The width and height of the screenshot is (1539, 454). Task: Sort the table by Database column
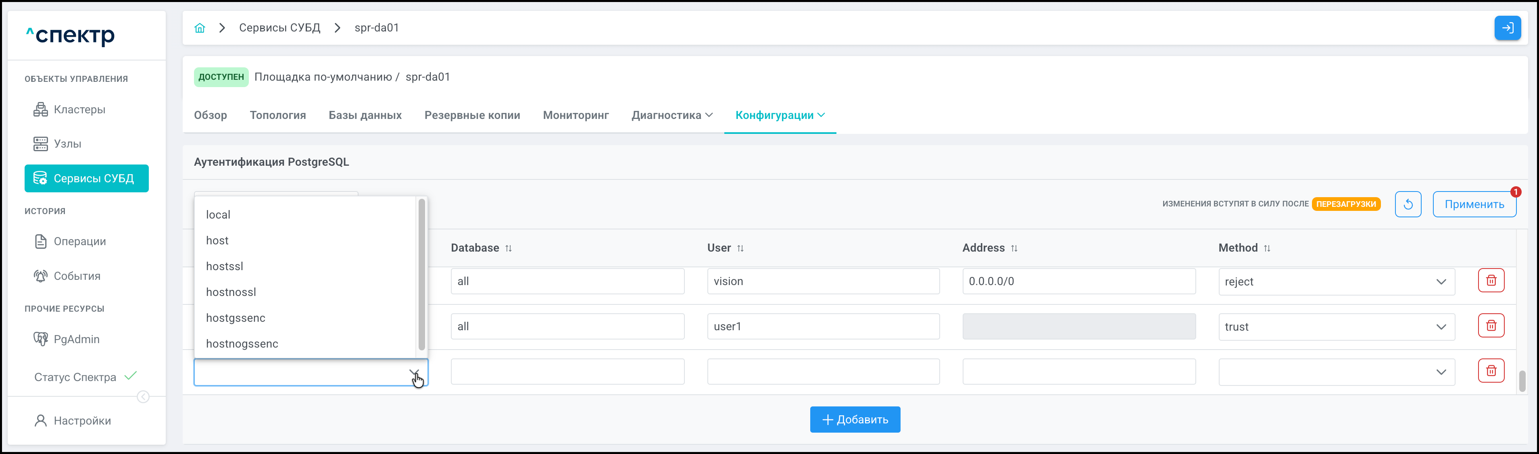pyautogui.click(x=509, y=248)
